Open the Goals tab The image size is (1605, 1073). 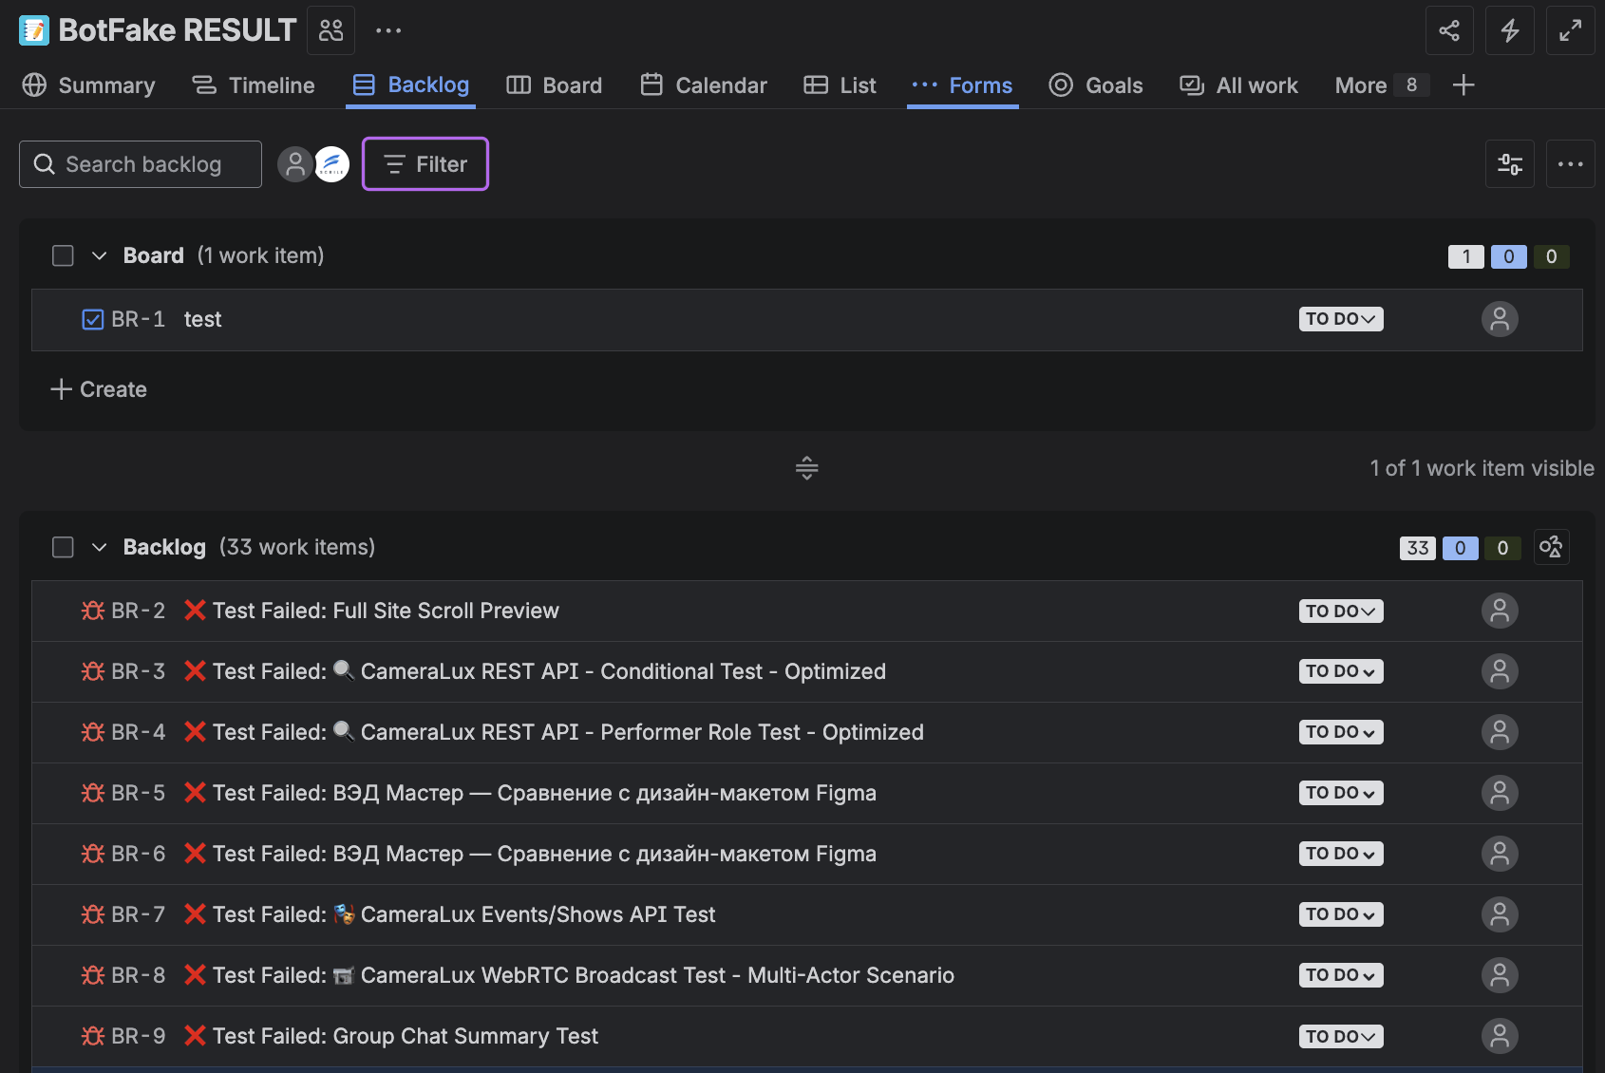click(1097, 85)
